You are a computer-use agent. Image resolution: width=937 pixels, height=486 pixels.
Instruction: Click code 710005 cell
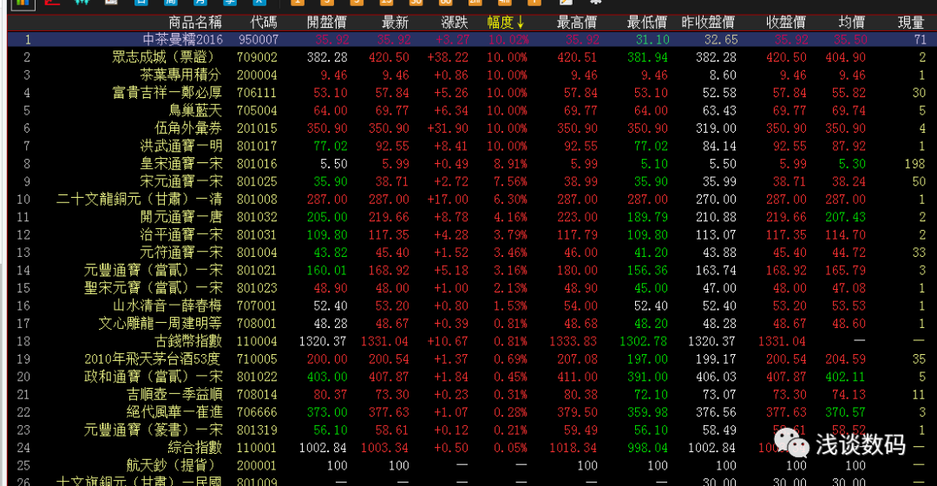click(257, 359)
